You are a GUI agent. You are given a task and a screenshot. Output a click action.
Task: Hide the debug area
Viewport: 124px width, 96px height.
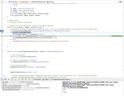coord(2,79)
